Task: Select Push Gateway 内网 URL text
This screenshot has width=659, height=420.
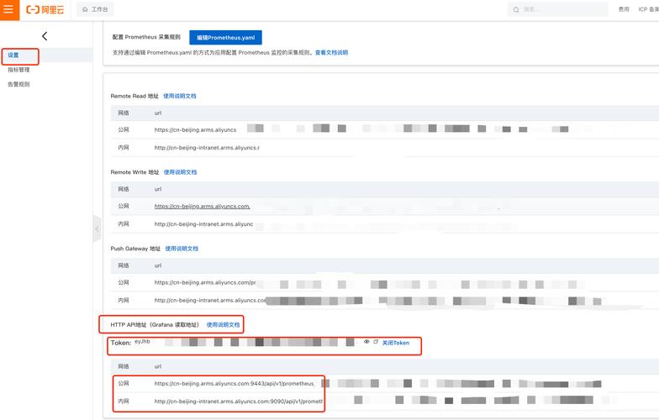Action: (210, 301)
